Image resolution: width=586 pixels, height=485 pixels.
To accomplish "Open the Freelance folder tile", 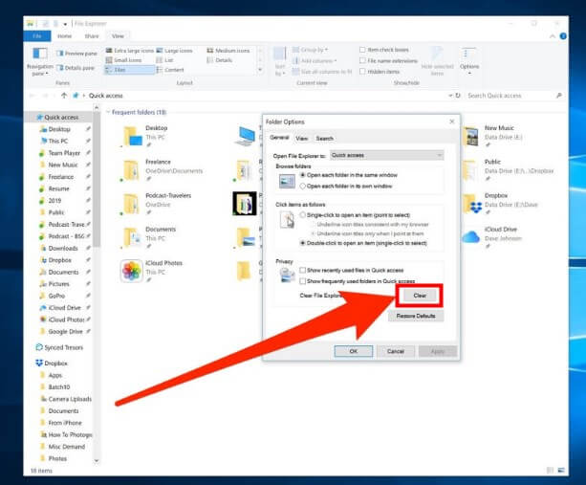I will pos(162,170).
